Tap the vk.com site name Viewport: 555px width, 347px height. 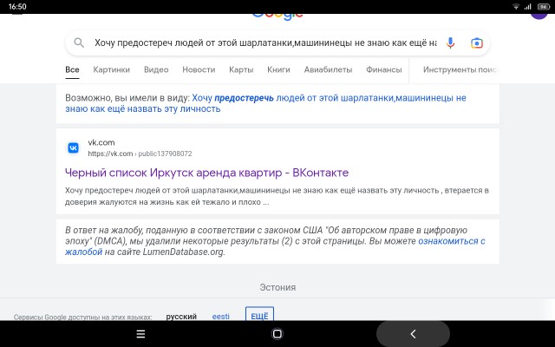[101, 142]
